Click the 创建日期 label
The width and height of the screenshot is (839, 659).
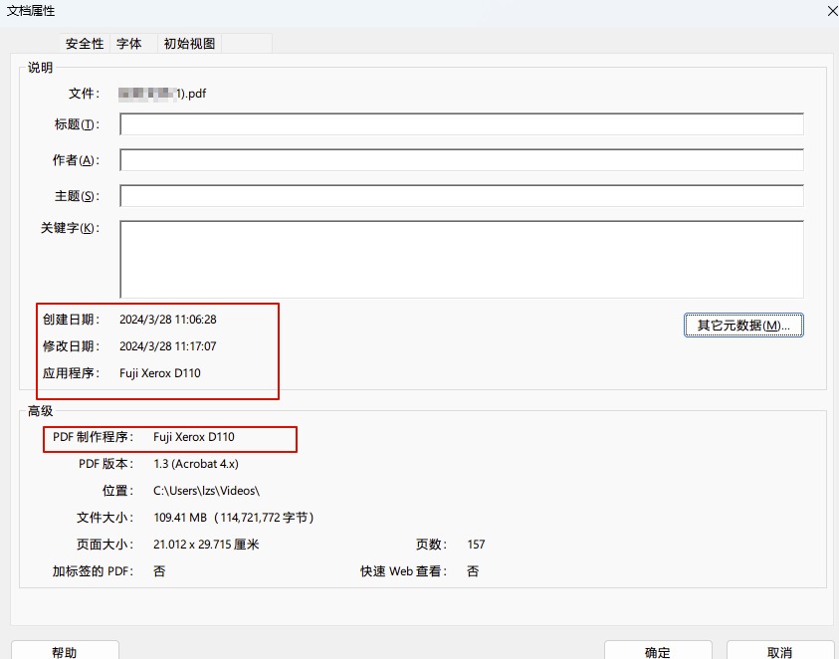point(72,320)
